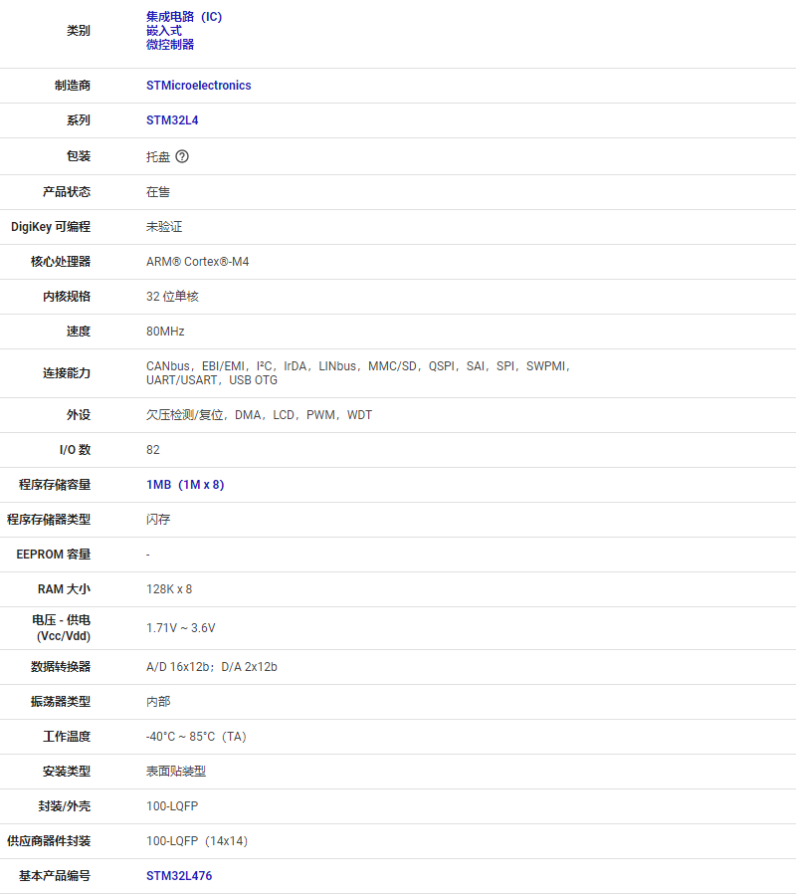Screen dimensions: 796x896
Task: Open the 1MB (1M x 8) memory link
Action: [x=185, y=485]
